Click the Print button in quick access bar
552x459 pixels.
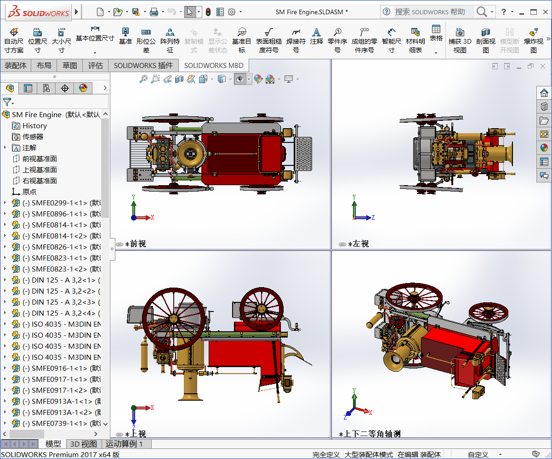tap(154, 12)
